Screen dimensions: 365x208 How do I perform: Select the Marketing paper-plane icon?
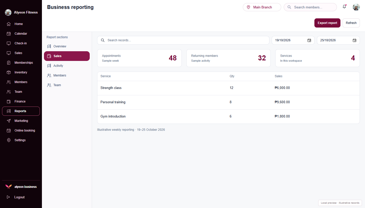click(9, 121)
